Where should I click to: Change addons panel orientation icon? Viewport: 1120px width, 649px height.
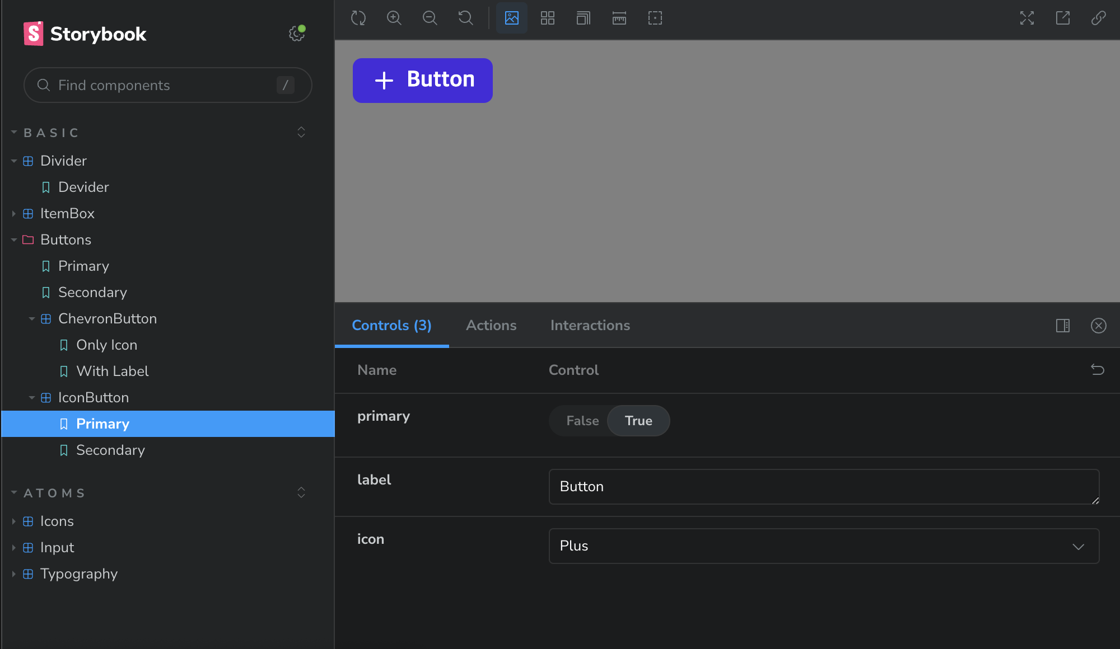[x=1063, y=325]
